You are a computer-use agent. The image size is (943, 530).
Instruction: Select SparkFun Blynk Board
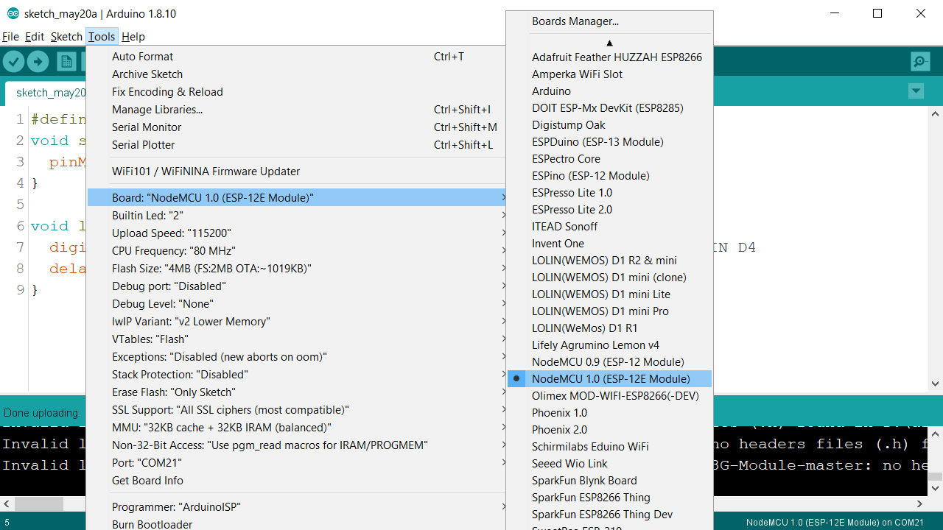(x=609, y=481)
